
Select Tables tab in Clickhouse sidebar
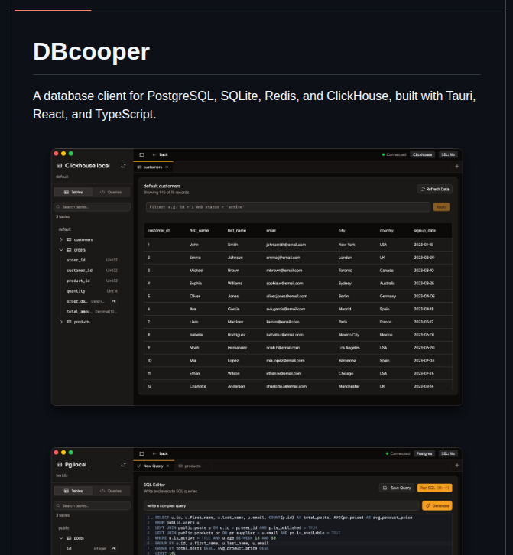[x=73, y=192]
